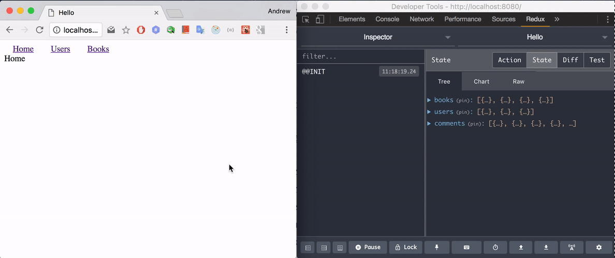Switch Redux monitor to right-docked layout
The width and height of the screenshot is (615, 258).
coord(324,248)
